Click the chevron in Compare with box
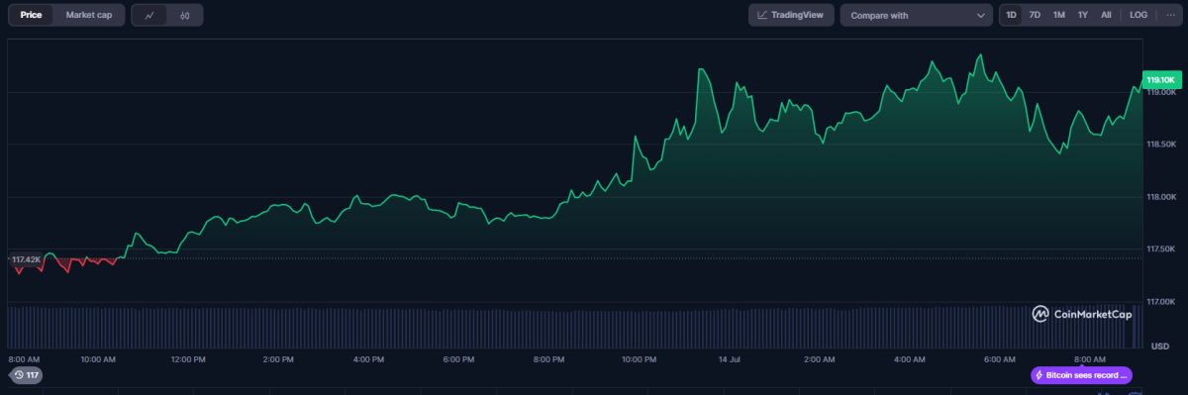Screen dimensions: 1188x395 pos(980,16)
